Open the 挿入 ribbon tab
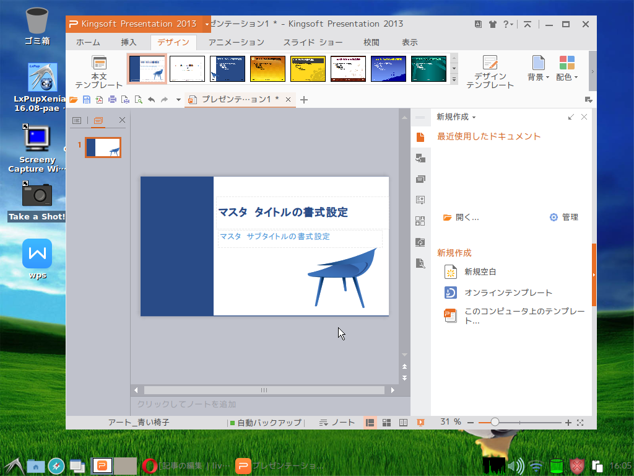634x476 pixels. click(x=129, y=43)
